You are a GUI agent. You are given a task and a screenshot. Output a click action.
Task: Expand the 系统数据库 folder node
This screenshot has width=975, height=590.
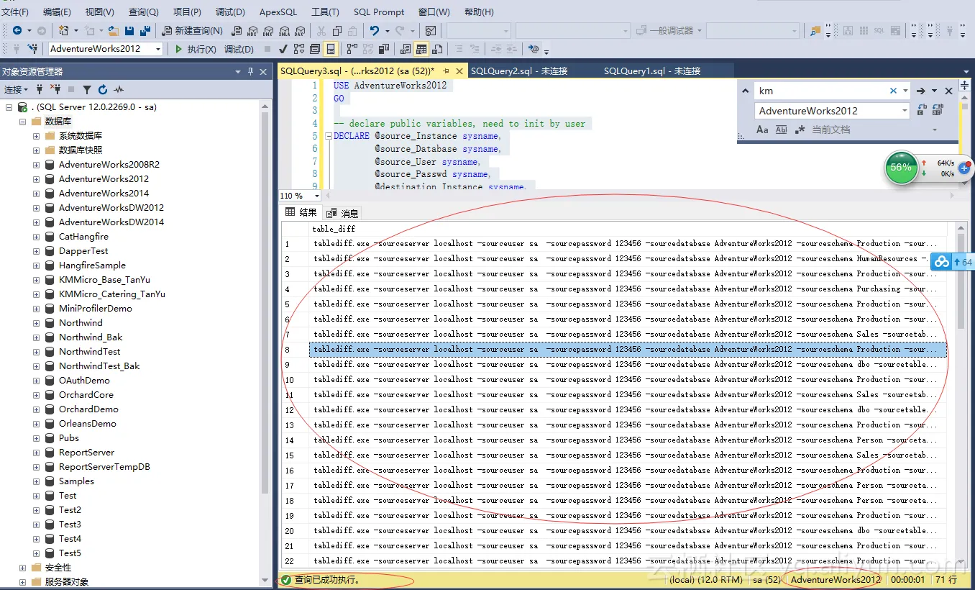tap(36, 135)
